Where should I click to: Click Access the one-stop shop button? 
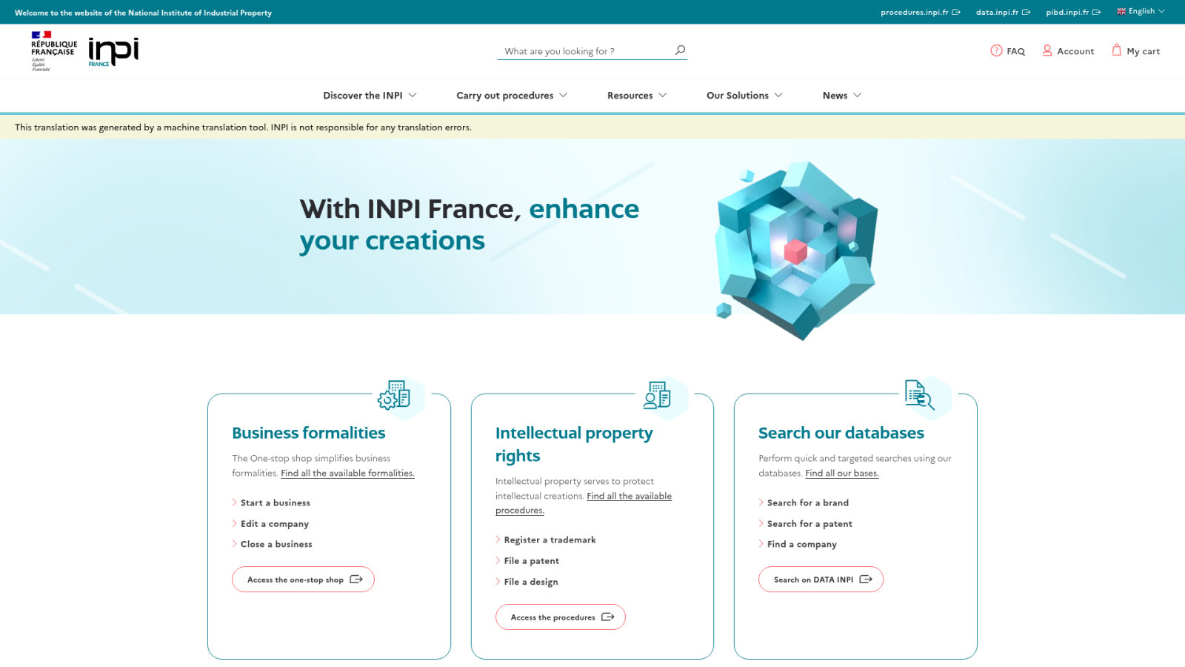303,580
